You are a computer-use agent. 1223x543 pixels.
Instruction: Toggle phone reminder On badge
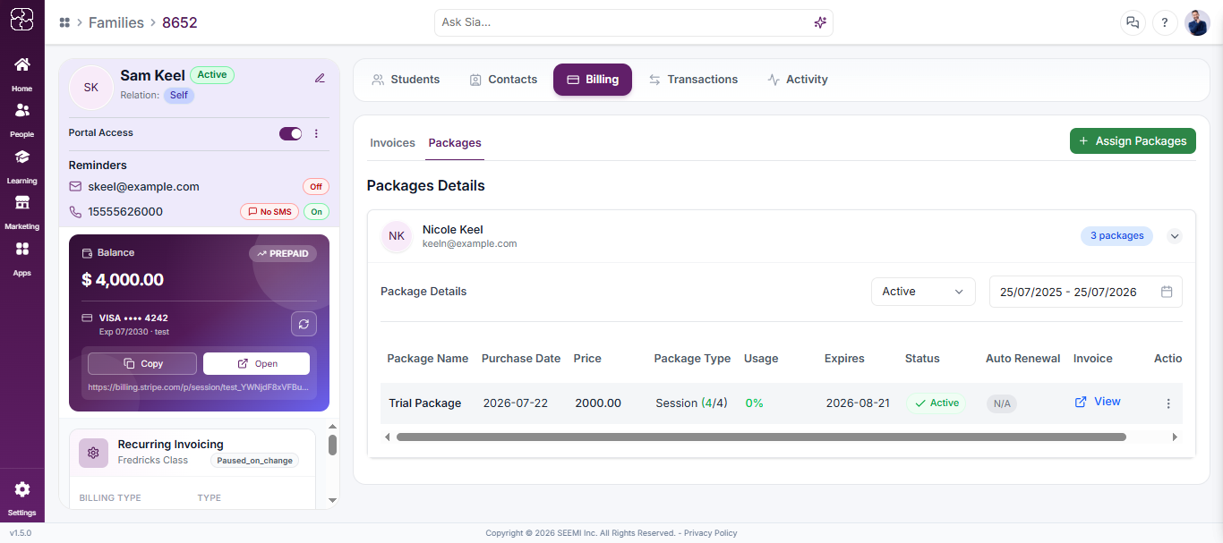coord(316,211)
